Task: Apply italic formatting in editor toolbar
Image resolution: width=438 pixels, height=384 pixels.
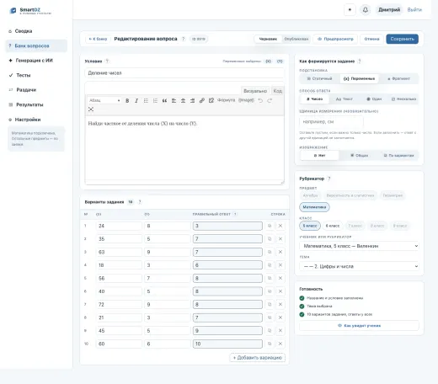Action: click(136, 100)
